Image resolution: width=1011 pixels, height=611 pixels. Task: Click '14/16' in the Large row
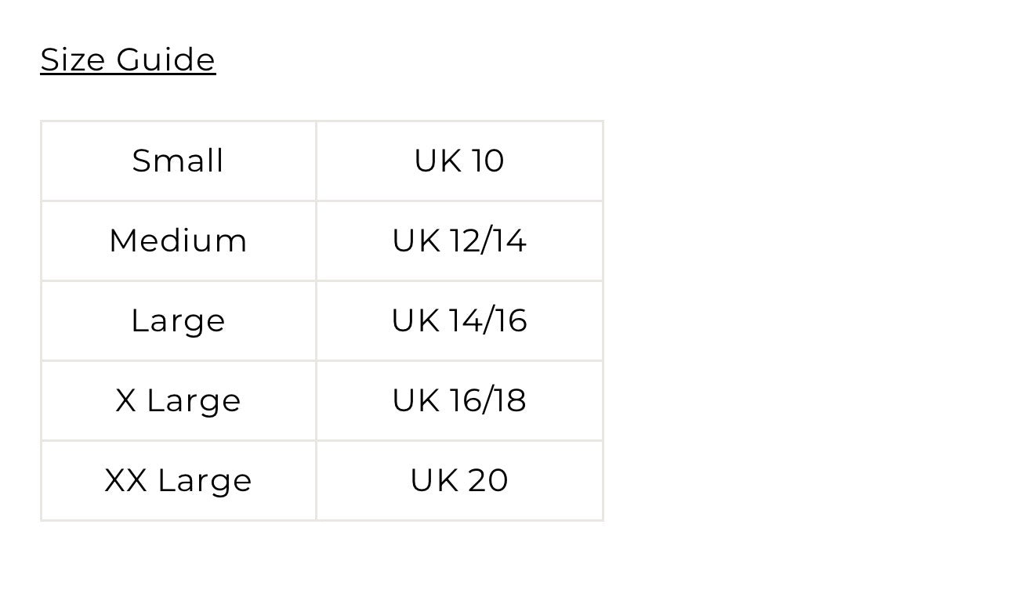coord(488,320)
